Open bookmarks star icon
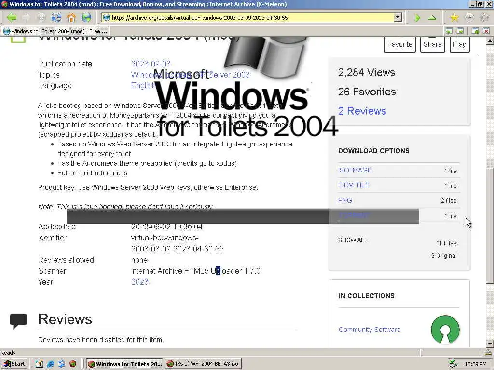The height and width of the screenshot is (370, 494). [x=454, y=18]
